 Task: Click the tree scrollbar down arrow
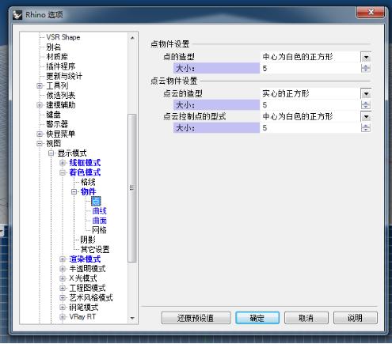[x=132, y=319]
